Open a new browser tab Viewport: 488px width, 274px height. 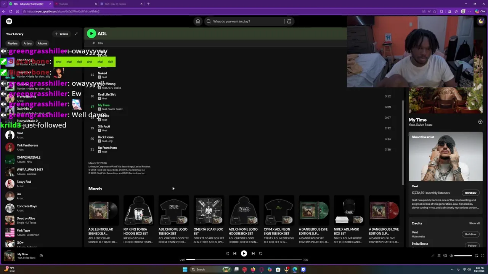click(148, 4)
